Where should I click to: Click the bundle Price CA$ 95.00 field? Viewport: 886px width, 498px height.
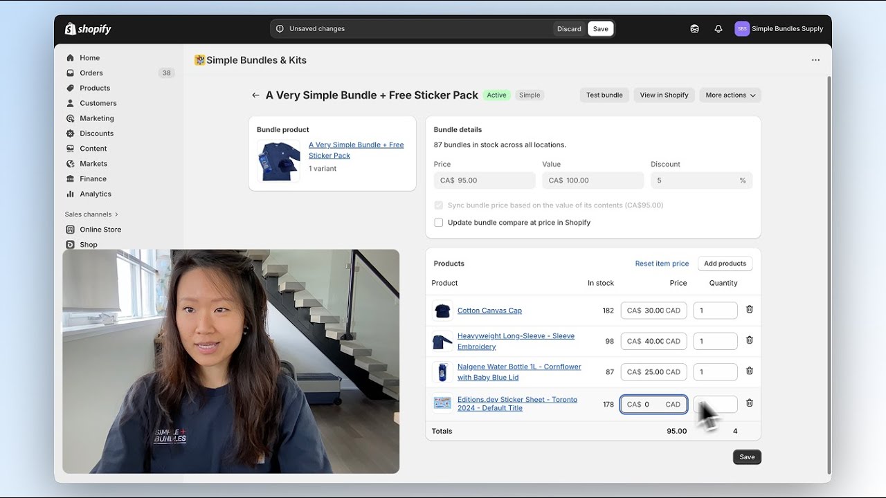pyautogui.click(x=485, y=181)
